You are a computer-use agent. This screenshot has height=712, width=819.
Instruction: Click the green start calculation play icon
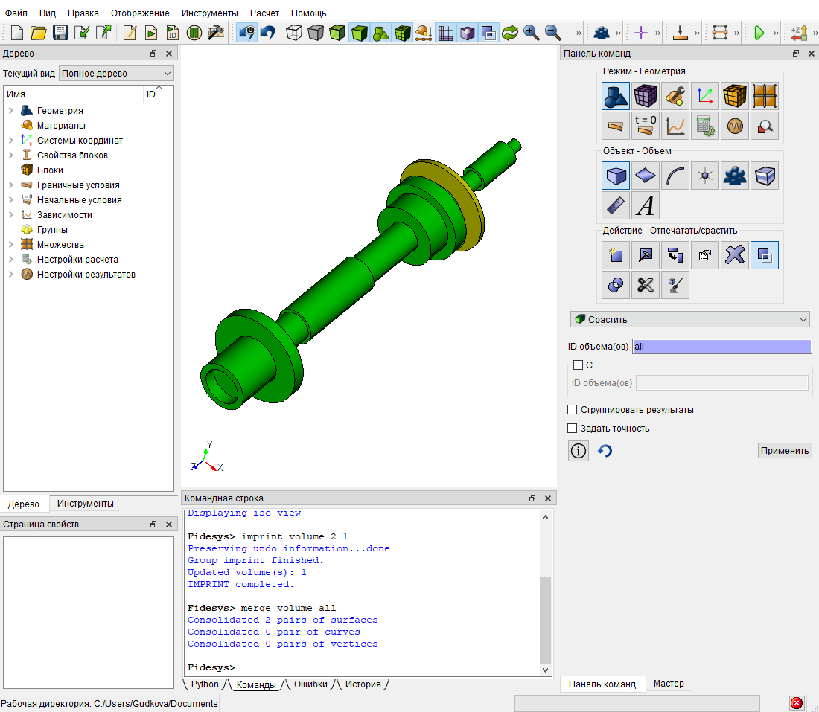pyautogui.click(x=759, y=33)
